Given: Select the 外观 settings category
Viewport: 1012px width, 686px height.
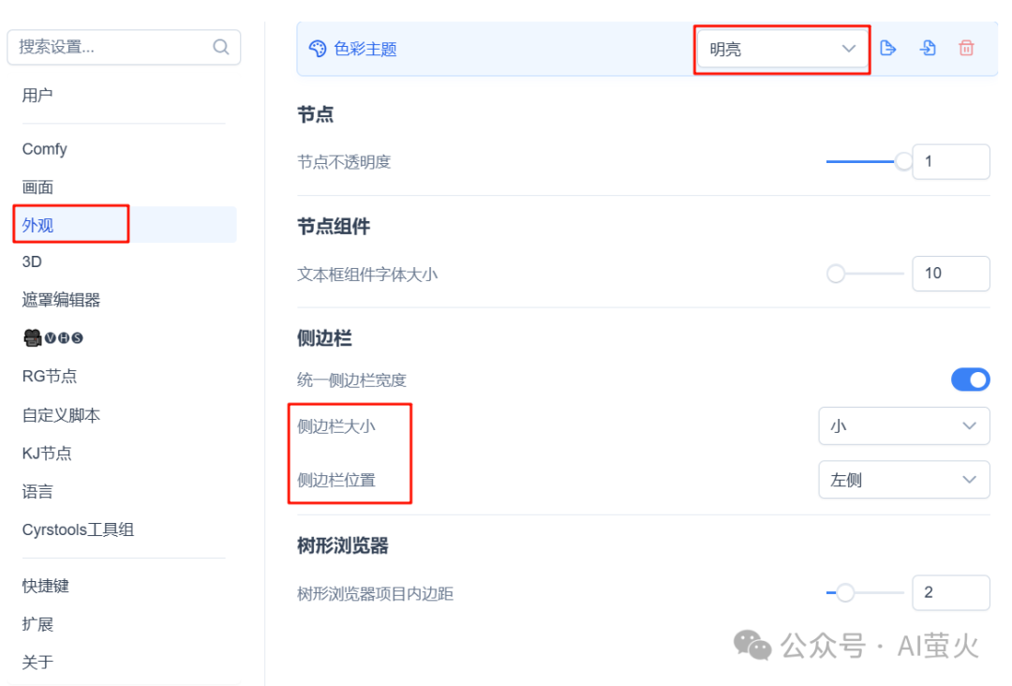Looking at the screenshot, I should tap(125, 225).
